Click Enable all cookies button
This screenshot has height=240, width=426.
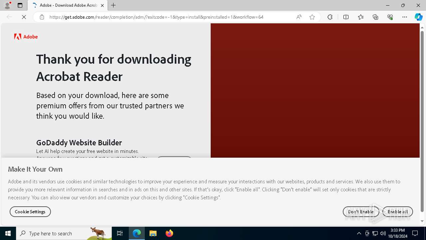tap(398, 212)
